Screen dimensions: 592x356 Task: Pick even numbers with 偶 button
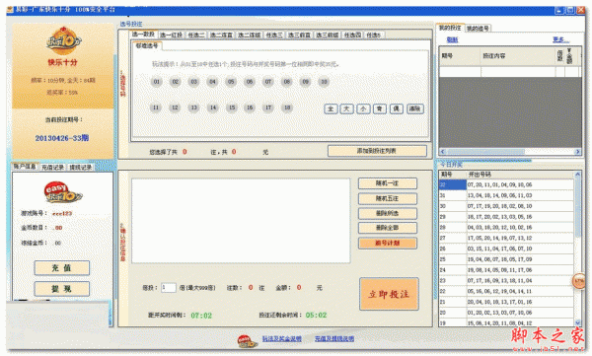[x=396, y=108]
